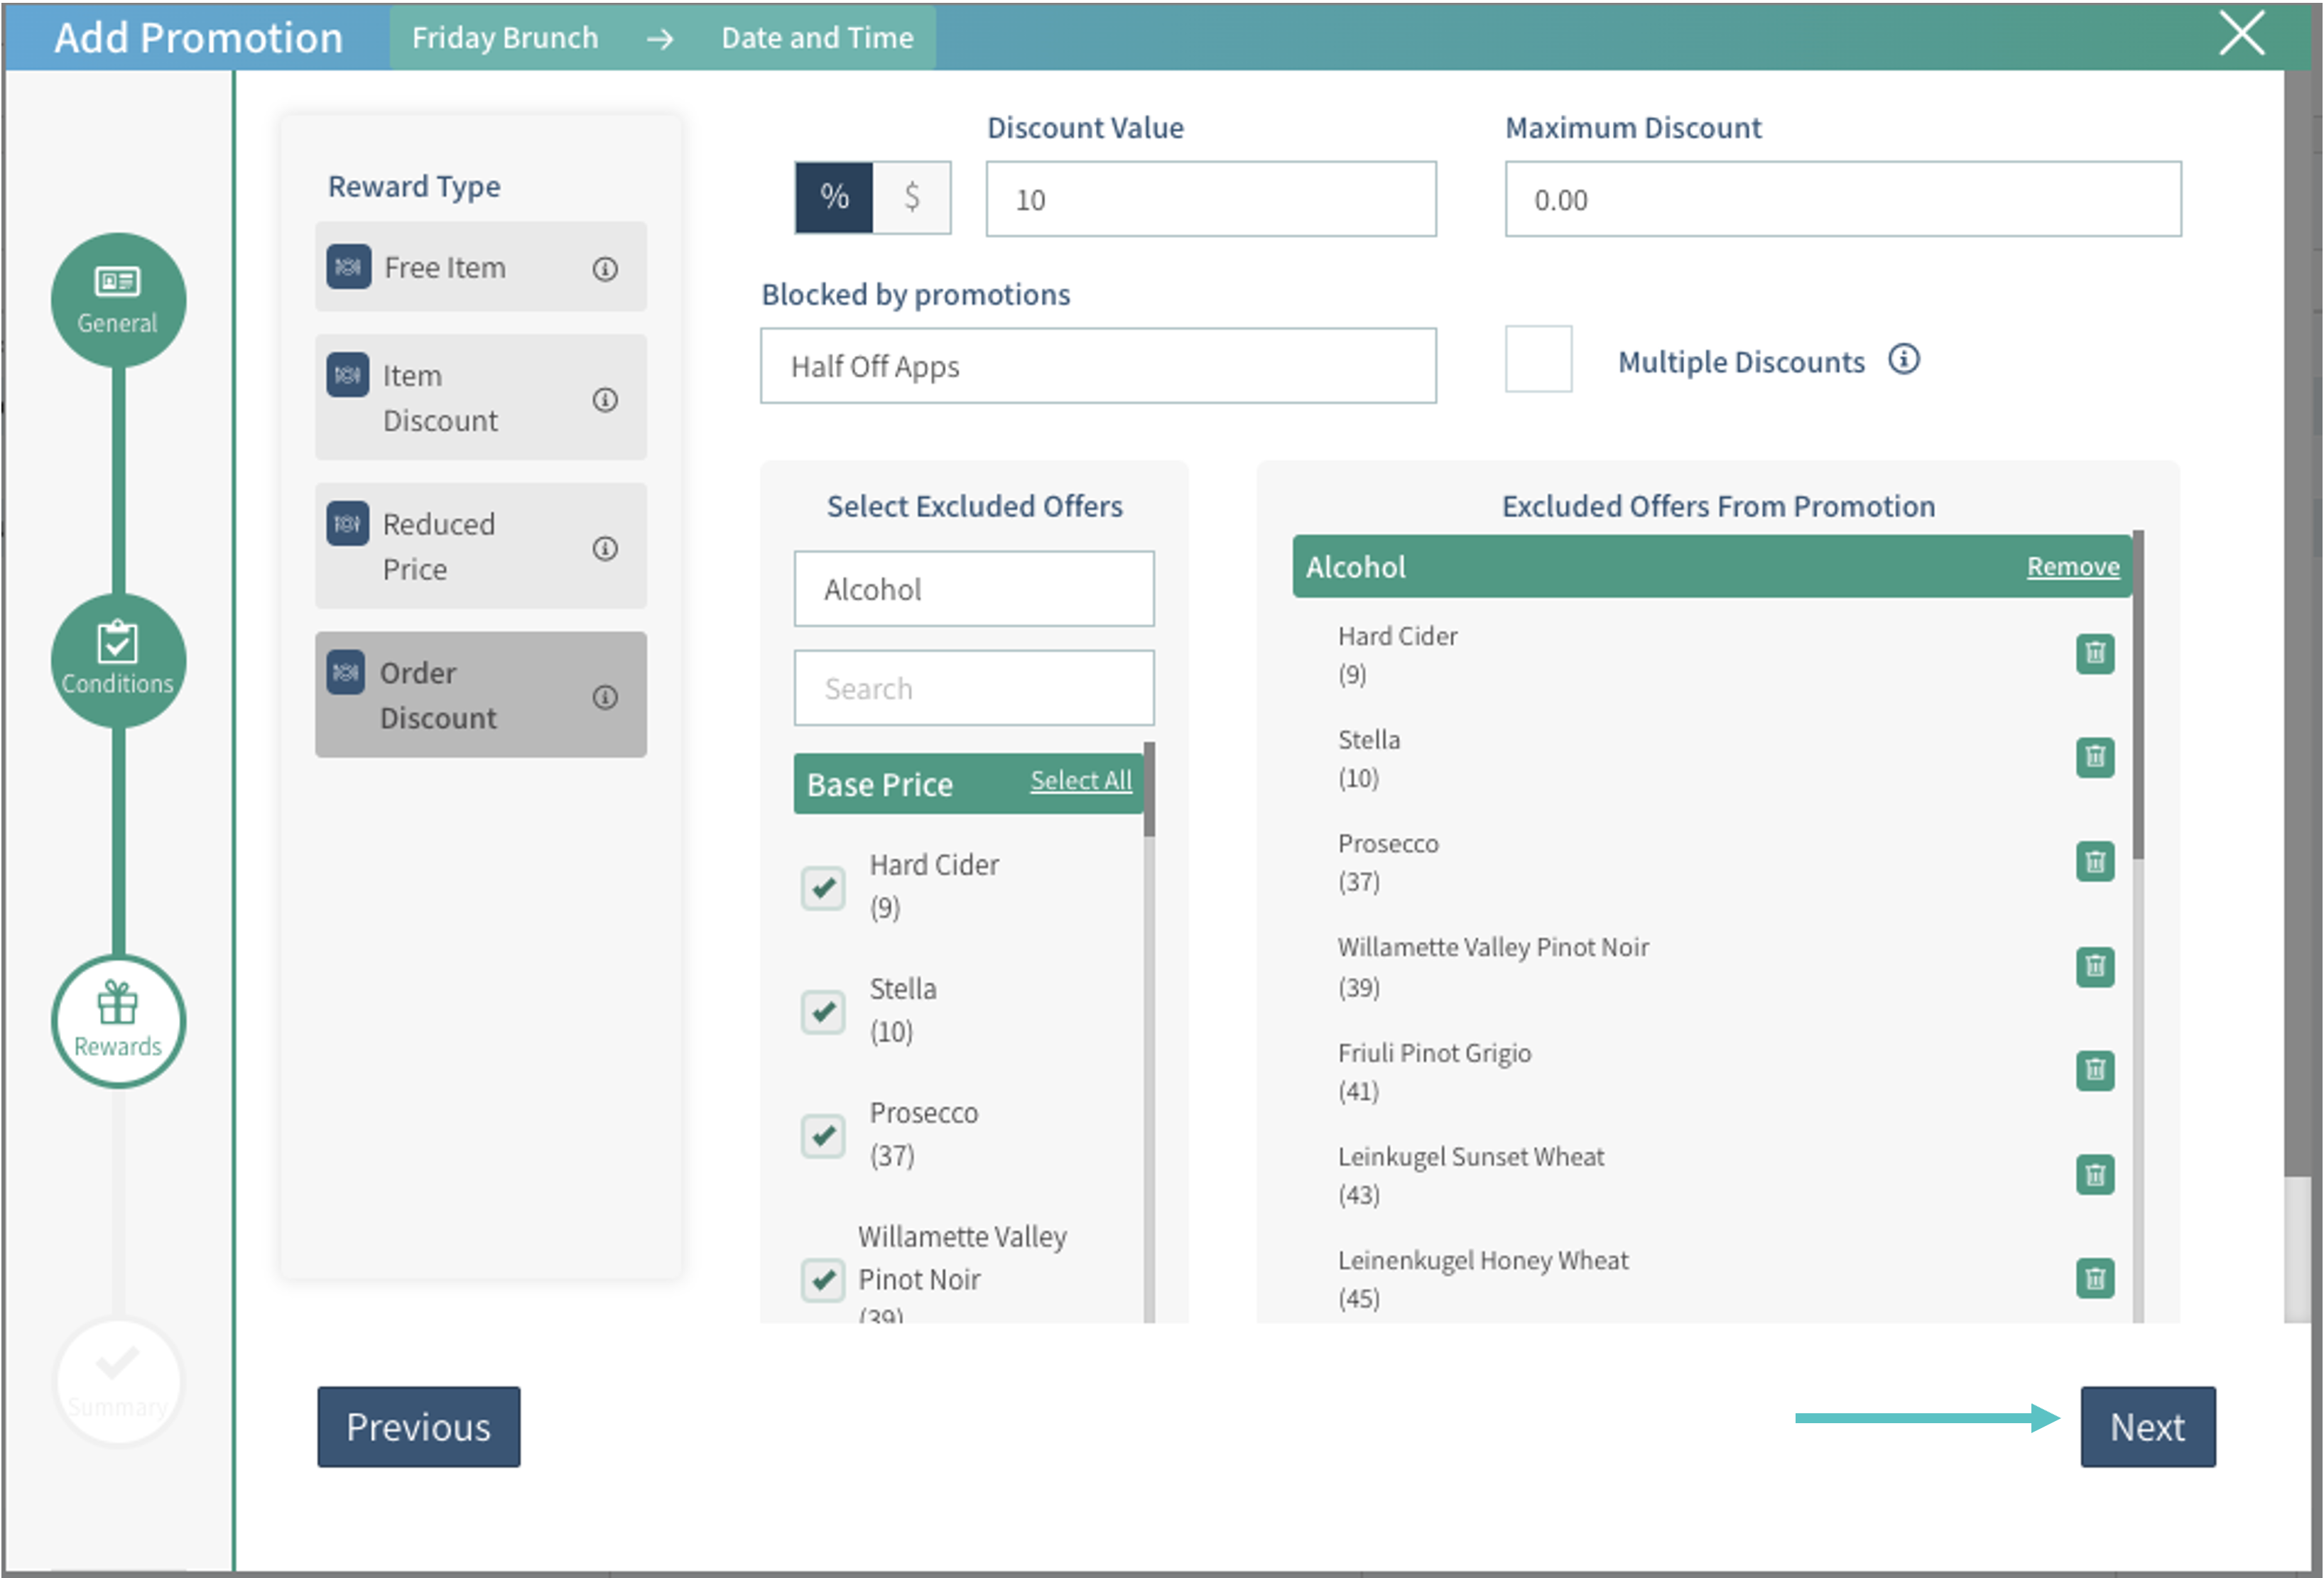Uncheck the Hard Cider checkbox
The height and width of the screenshot is (1578, 2324).
(x=823, y=887)
